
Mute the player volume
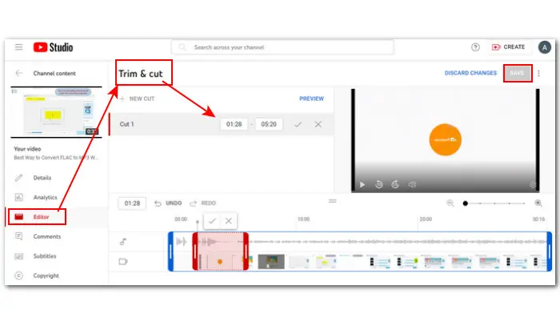(x=412, y=185)
